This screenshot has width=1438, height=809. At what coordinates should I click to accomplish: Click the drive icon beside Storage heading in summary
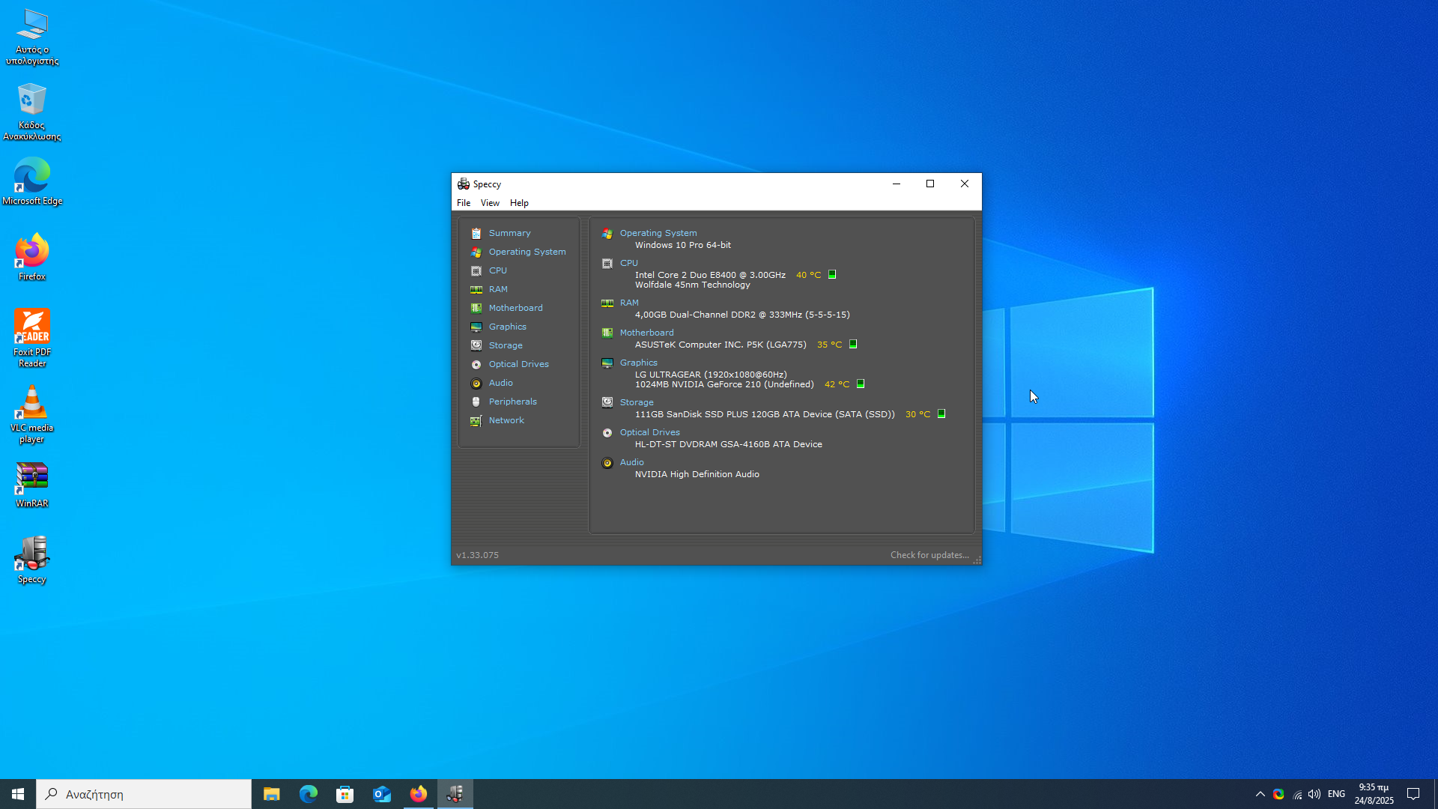click(607, 403)
